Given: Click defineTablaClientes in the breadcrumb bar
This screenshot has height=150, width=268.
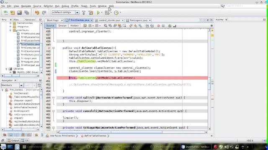Looking at the screenshot, I should click(95, 136).
